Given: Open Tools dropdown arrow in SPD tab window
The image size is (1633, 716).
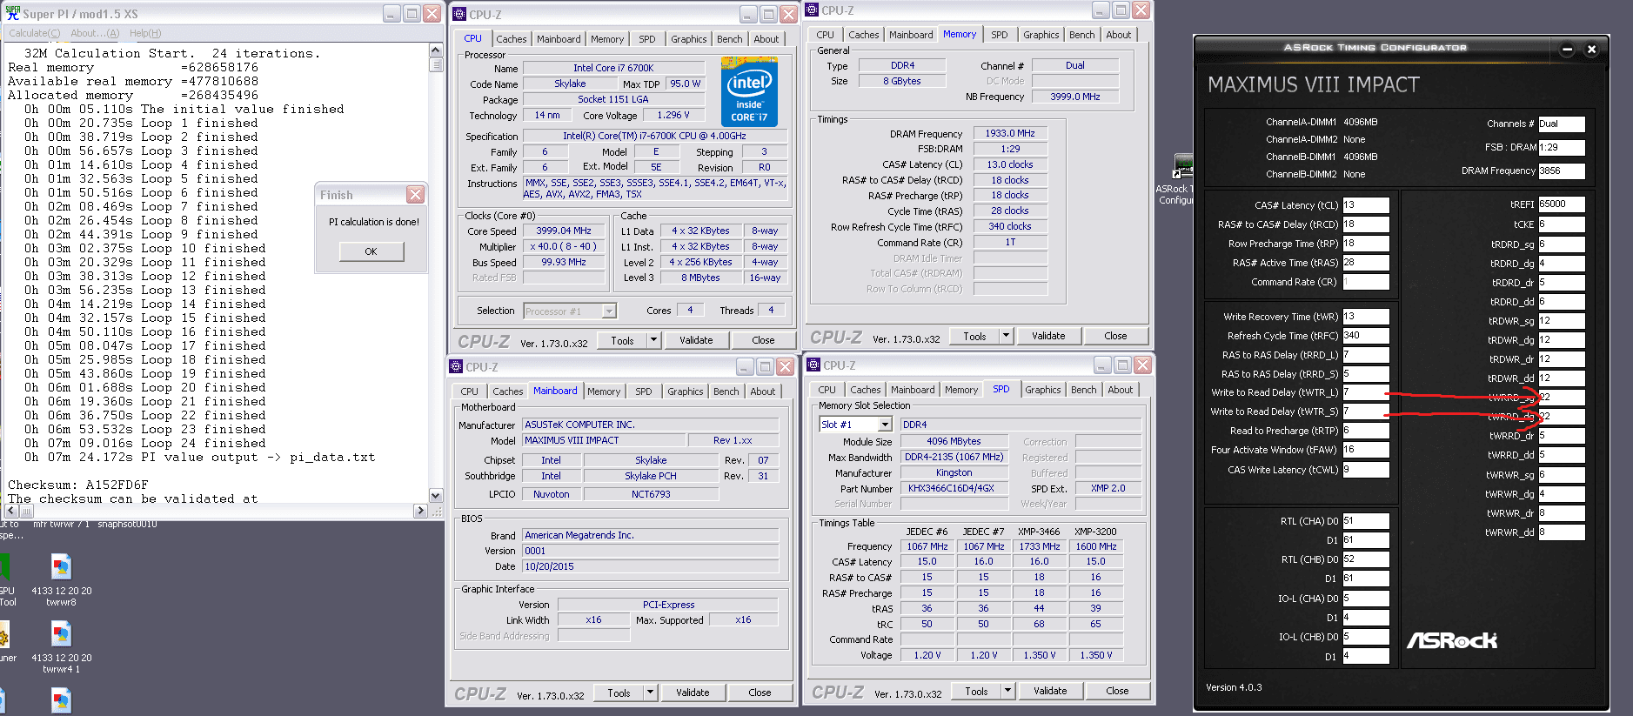Looking at the screenshot, I should (x=1008, y=691).
